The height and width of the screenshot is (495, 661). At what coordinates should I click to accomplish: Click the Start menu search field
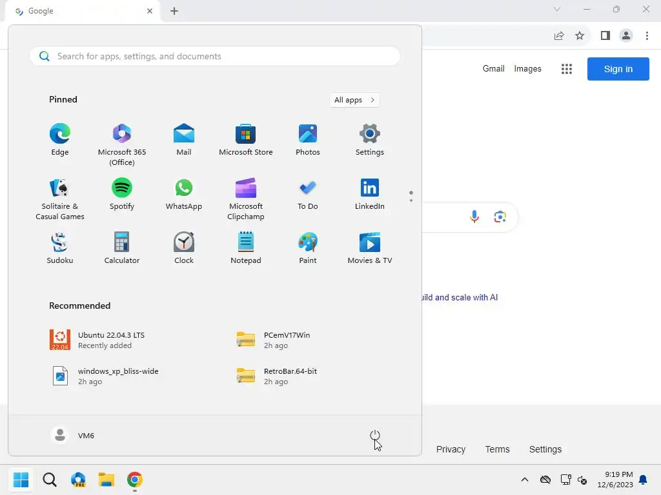[x=214, y=56]
